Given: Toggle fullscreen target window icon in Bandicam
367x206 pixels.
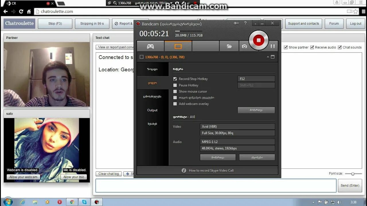Looking at the screenshot, I should click(273, 57).
